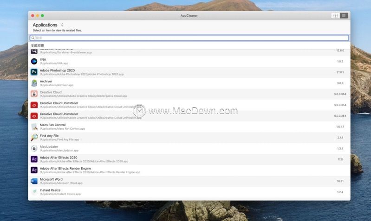Screen dimensions: 371x221
Task: Click Macs Fan Control version 1.5.1.7
Action: pos(340,127)
